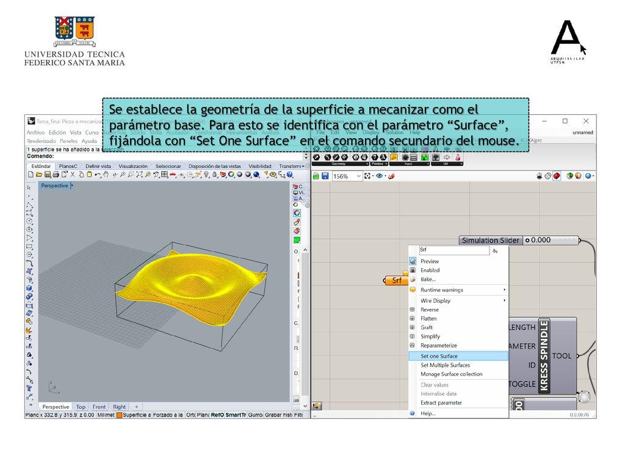The image size is (625, 469).
Task: Click the padlock Lock icon in toolbar
Action: click(x=214, y=174)
